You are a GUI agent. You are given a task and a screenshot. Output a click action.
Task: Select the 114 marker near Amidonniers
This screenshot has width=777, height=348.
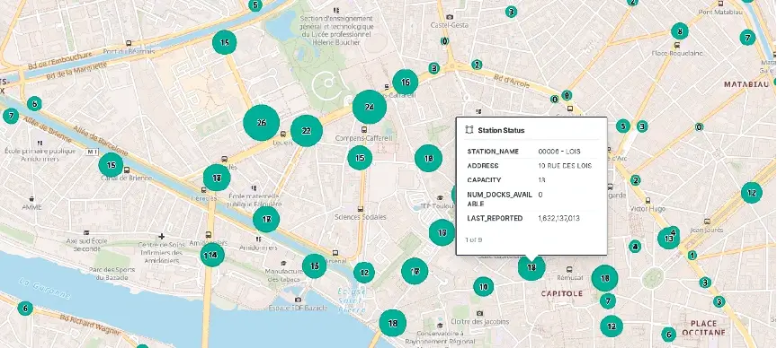[212, 255]
